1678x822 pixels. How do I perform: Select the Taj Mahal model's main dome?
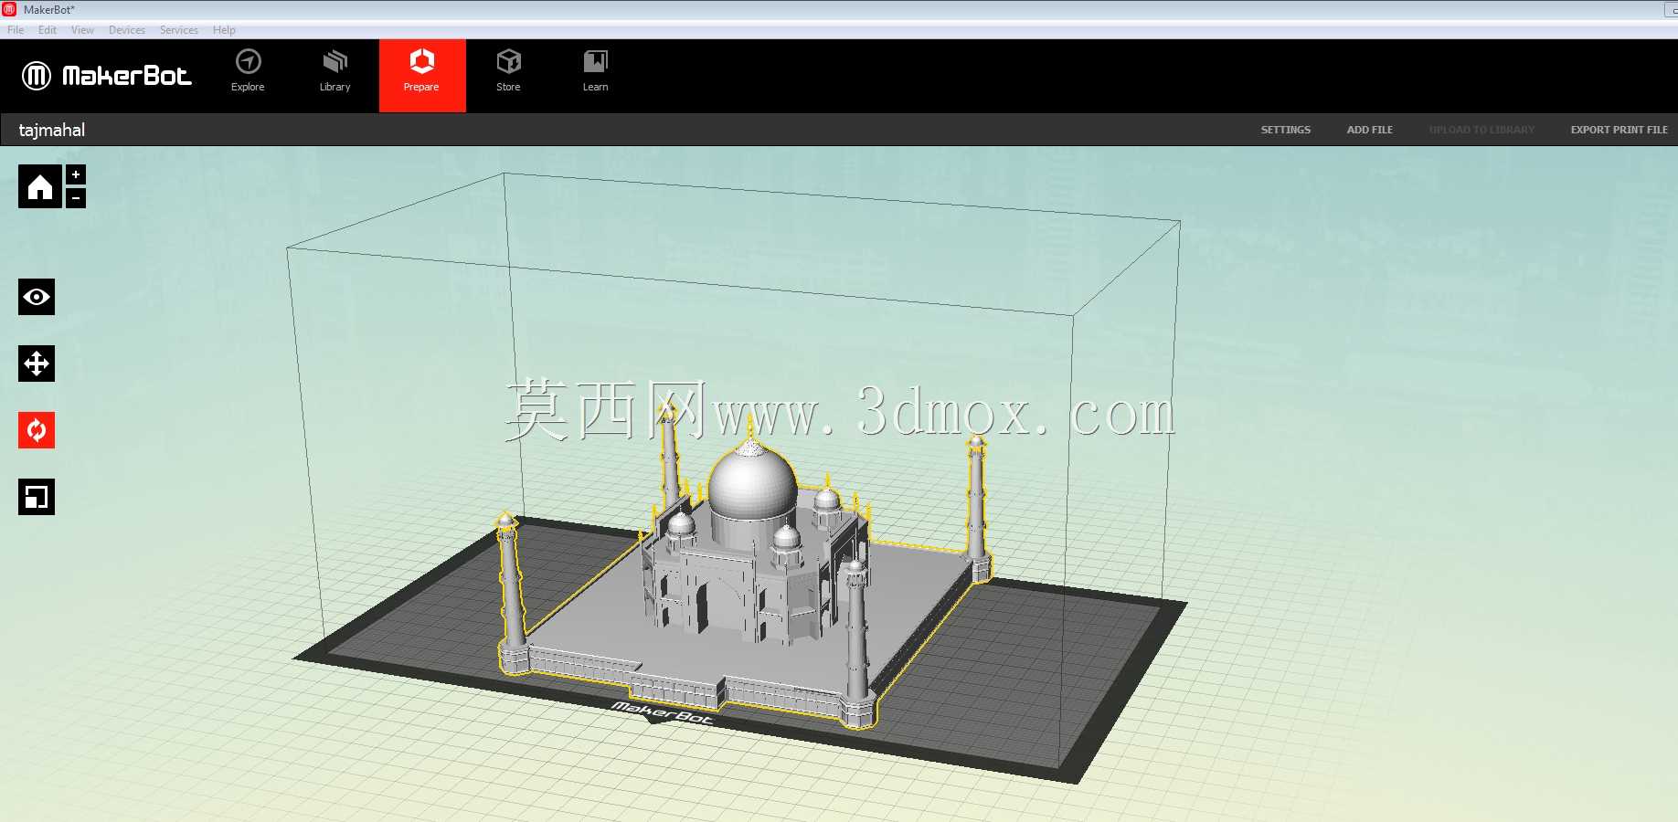pos(752,484)
